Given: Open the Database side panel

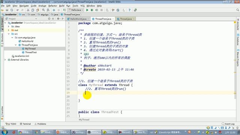Looking at the screenshot, I should pos(238,40).
